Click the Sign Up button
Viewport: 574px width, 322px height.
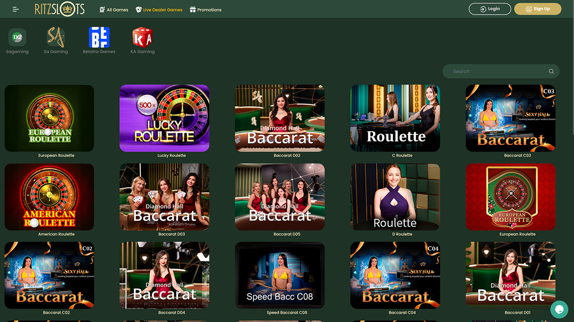pos(538,9)
